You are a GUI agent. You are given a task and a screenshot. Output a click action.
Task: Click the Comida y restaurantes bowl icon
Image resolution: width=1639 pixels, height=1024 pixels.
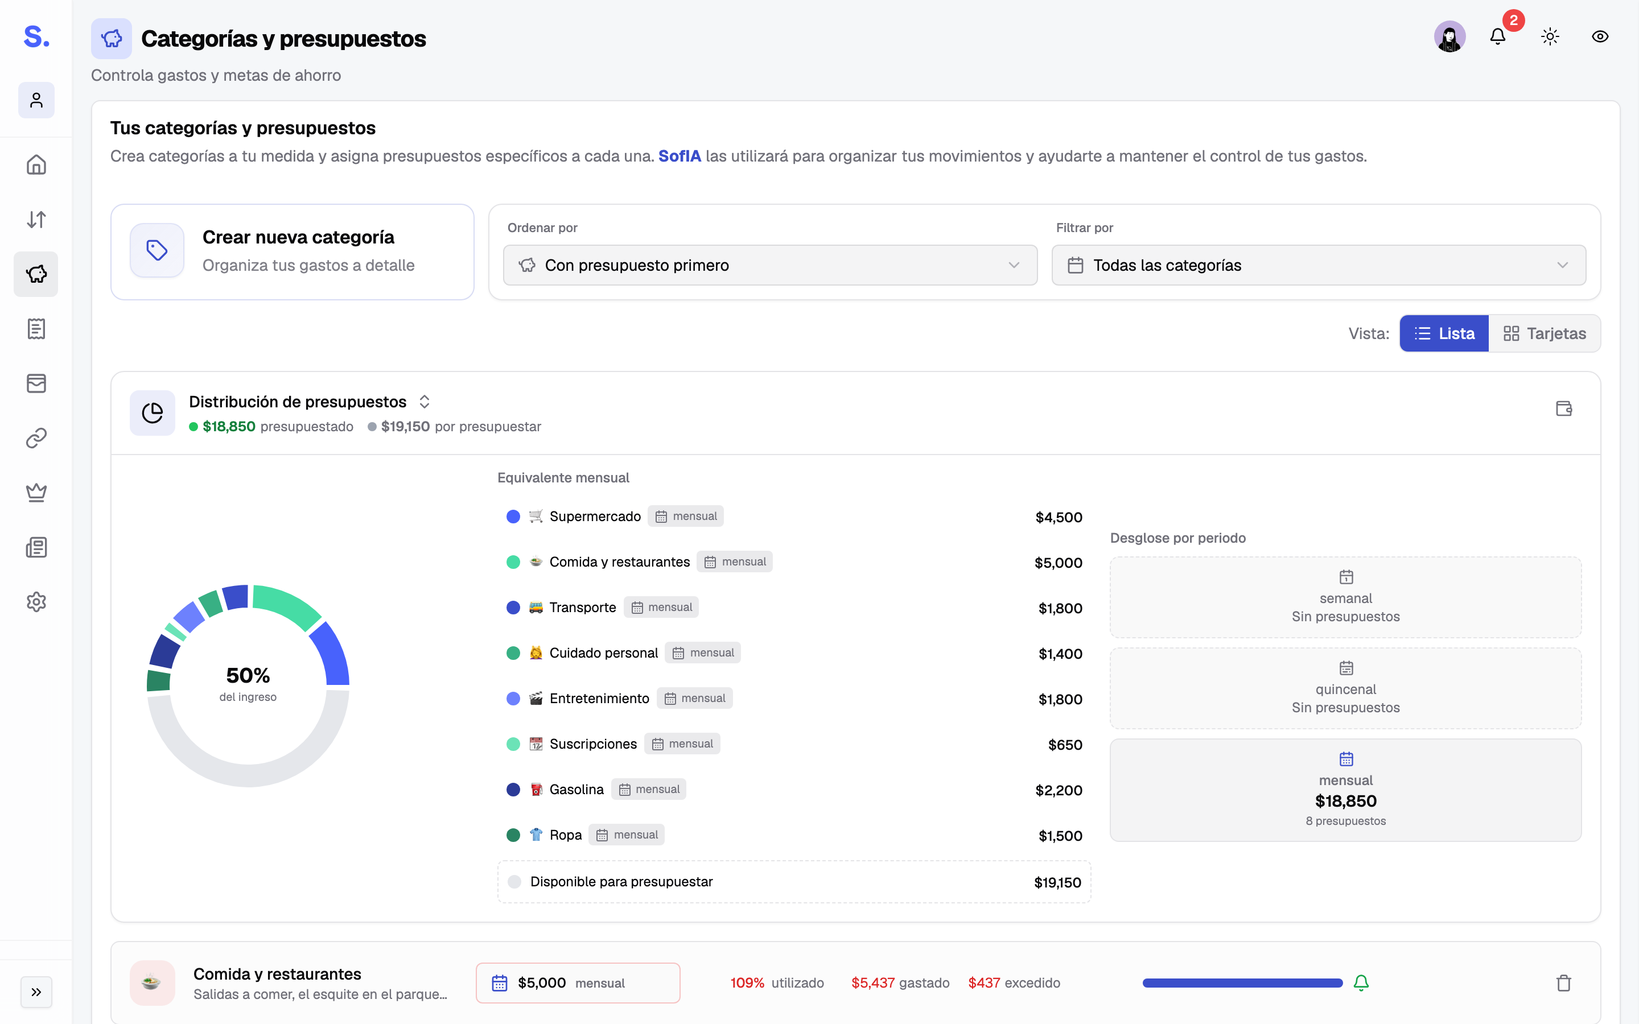pyautogui.click(x=153, y=982)
